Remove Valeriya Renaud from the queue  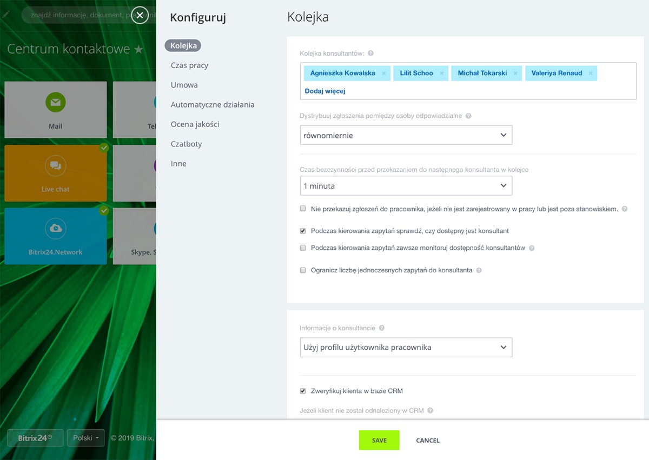point(591,74)
